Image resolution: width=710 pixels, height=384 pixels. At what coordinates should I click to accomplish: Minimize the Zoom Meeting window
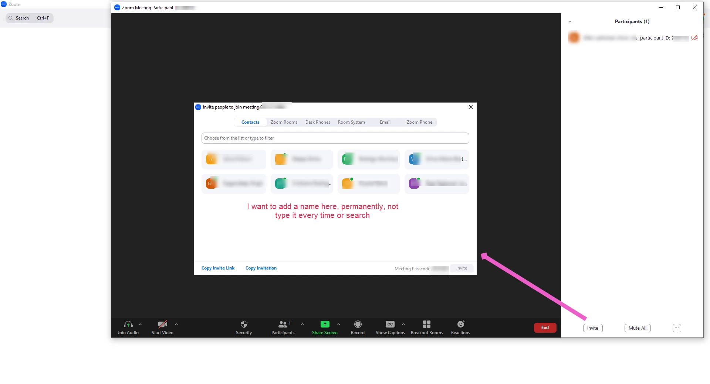point(661,7)
